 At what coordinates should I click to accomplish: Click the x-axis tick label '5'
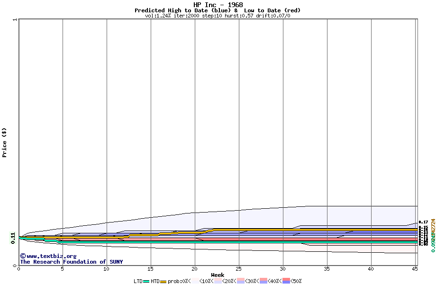(x=63, y=269)
